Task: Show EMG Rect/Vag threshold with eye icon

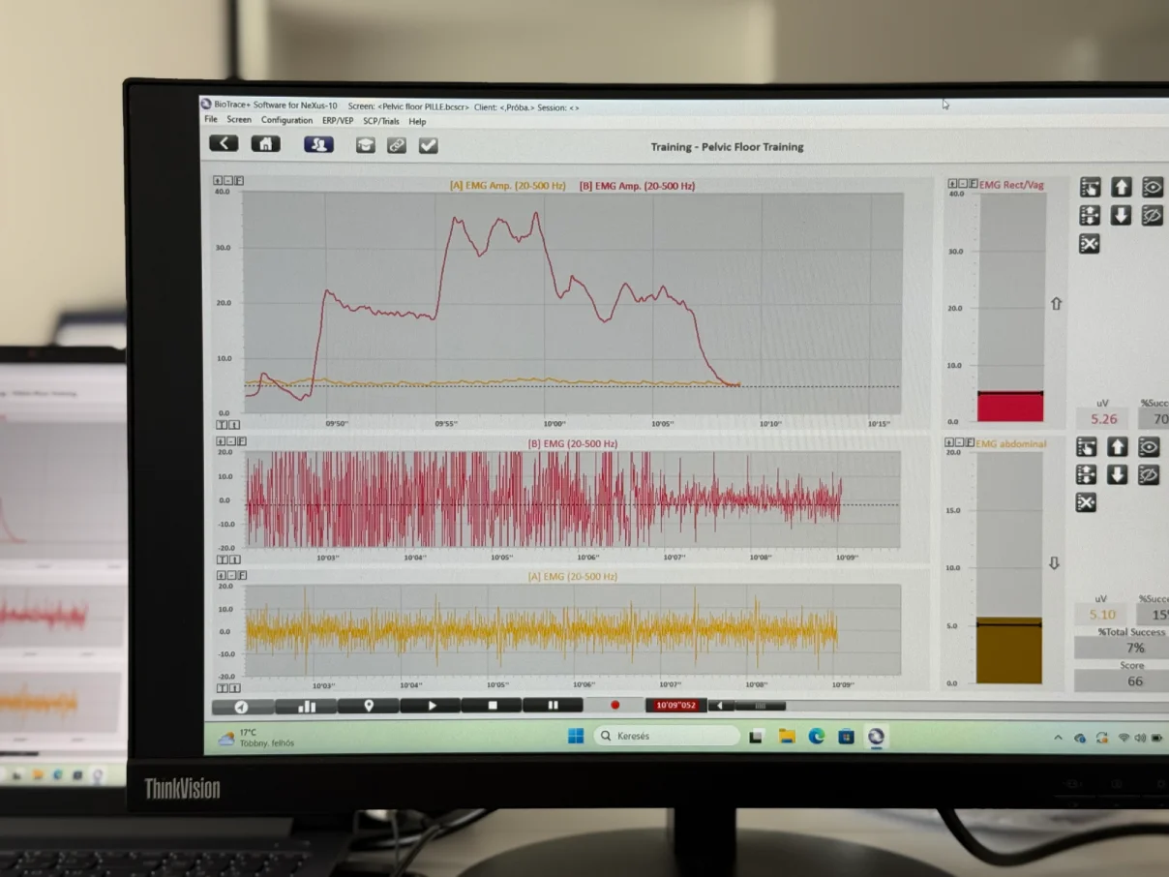Action: (x=1152, y=187)
